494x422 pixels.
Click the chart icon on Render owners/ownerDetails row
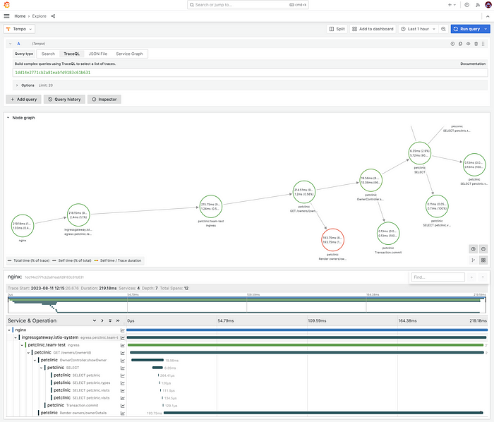click(123, 414)
